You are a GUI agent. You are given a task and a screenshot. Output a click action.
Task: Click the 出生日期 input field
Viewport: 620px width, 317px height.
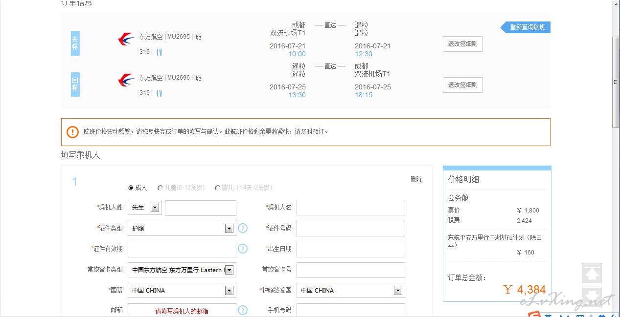tap(350, 249)
